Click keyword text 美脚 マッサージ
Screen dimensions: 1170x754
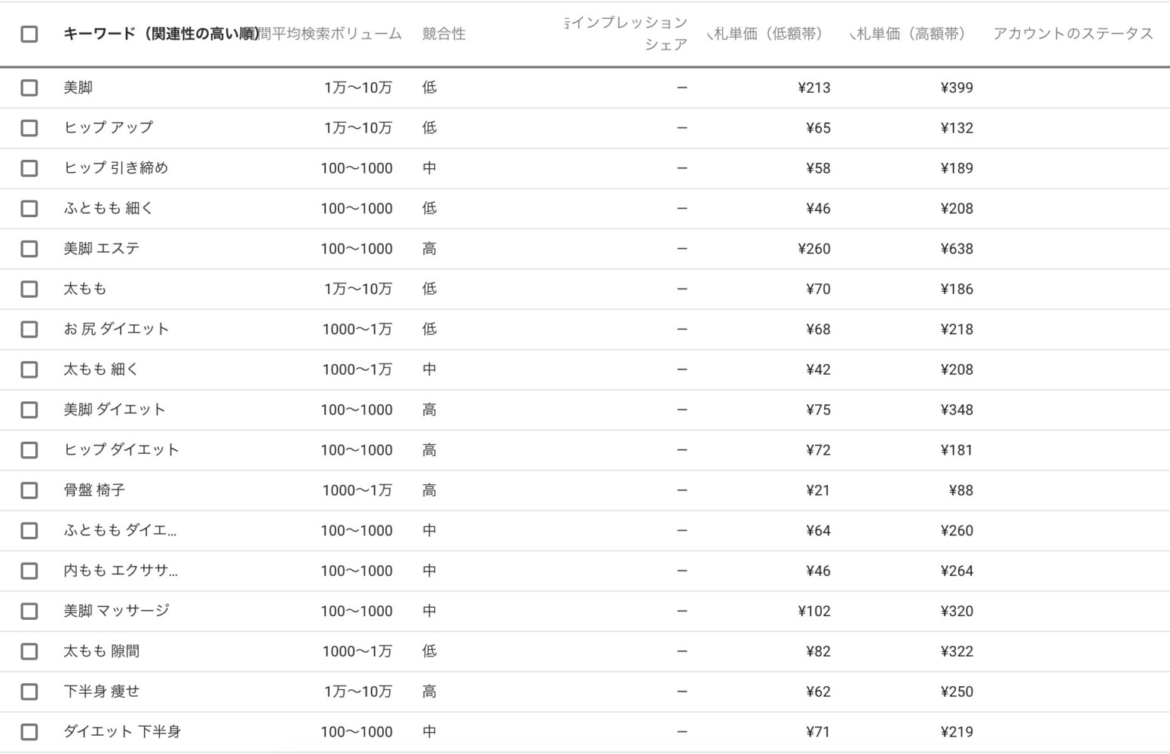tap(117, 611)
